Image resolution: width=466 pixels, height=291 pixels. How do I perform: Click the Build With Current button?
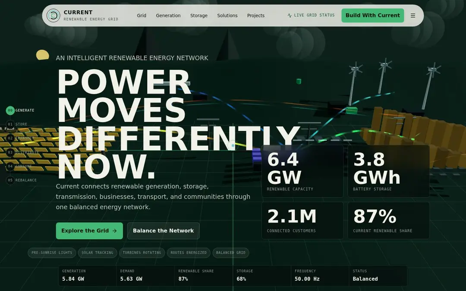point(373,16)
